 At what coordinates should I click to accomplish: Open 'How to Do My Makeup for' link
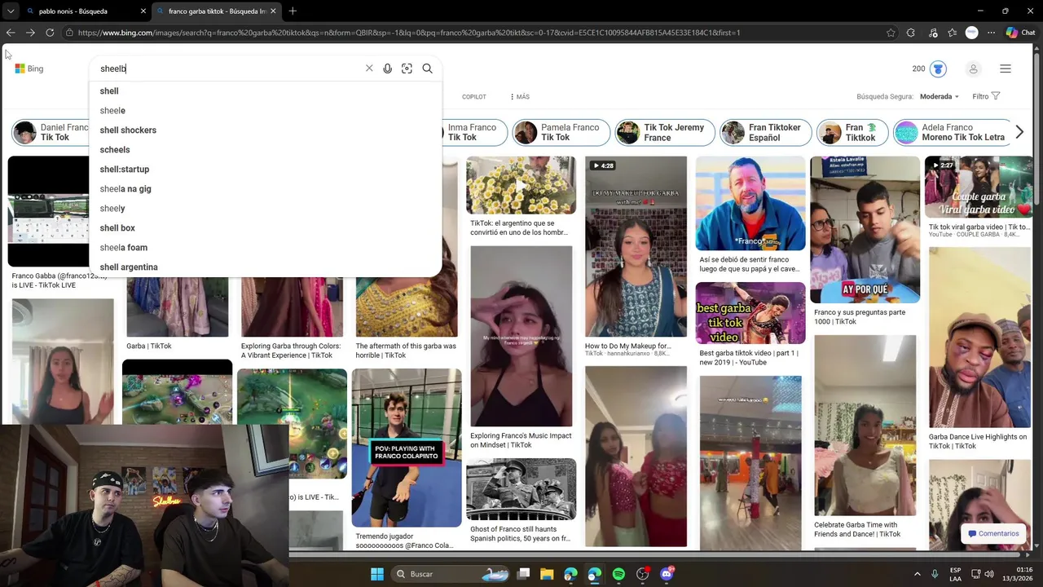click(627, 346)
